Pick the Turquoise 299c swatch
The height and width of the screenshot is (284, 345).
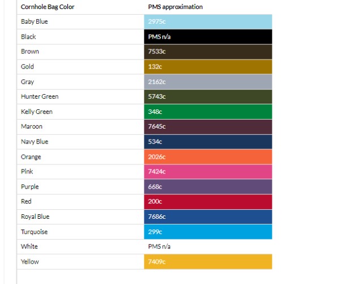click(x=208, y=232)
